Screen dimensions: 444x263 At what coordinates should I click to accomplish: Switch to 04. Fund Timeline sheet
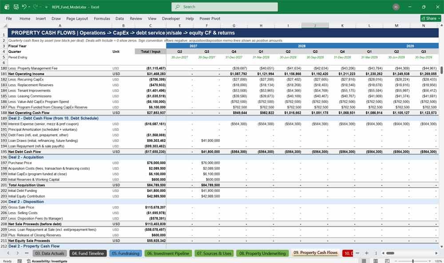(x=88, y=253)
